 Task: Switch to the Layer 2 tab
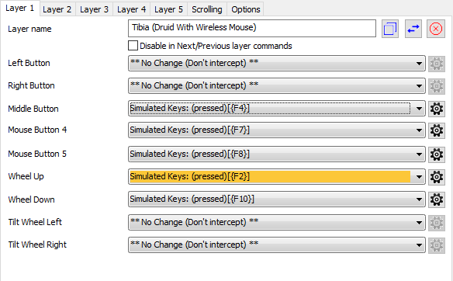pyautogui.click(x=57, y=9)
